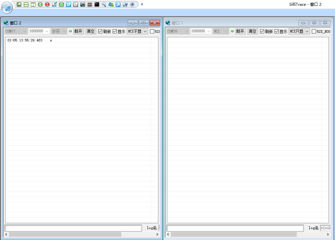Enable the 52X_BOO checkbox in 窗口 1
Screen dimensions: 335x240
click(x=314, y=31)
